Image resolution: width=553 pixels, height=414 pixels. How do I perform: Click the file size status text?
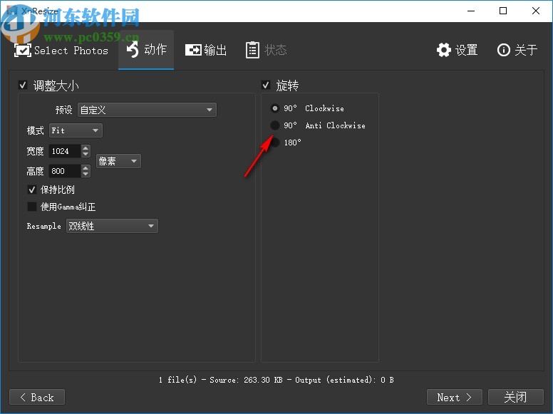click(276, 380)
